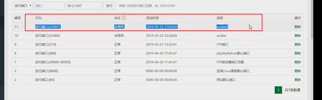Click the timestamp 2019-05-22 22:24:04
This screenshot has width=322, height=100.
point(161,35)
